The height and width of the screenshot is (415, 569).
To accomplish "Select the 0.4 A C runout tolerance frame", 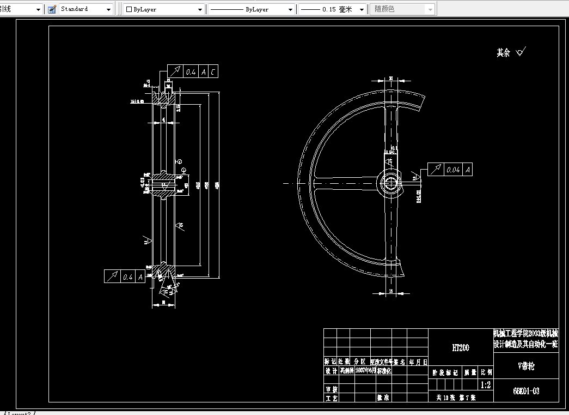I will [x=193, y=71].
